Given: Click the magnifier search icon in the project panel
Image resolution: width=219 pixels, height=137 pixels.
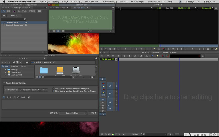Looking at the screenshot, I should 25,19.
